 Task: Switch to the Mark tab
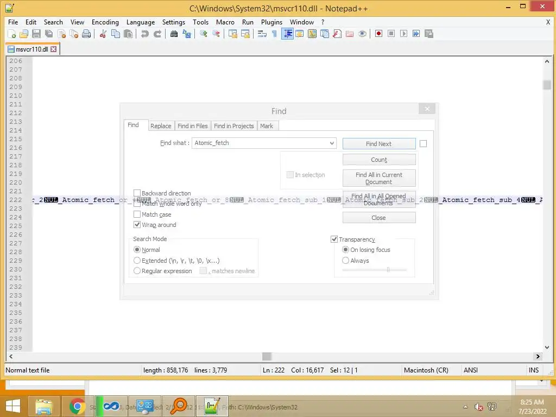[267, 126]
